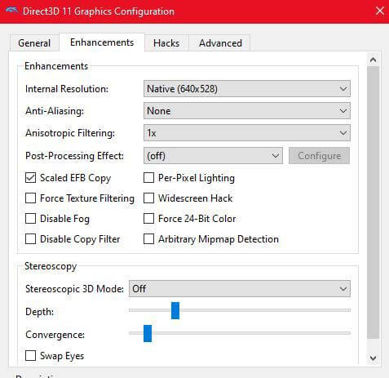Go to the Advanced tab
This screenshot has width=389, height=378.
[x=220, y=43]
